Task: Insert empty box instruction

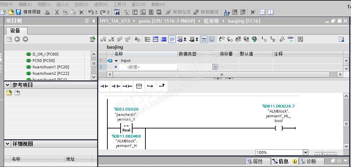Action: pyautogui.click(x=139, y=86)
